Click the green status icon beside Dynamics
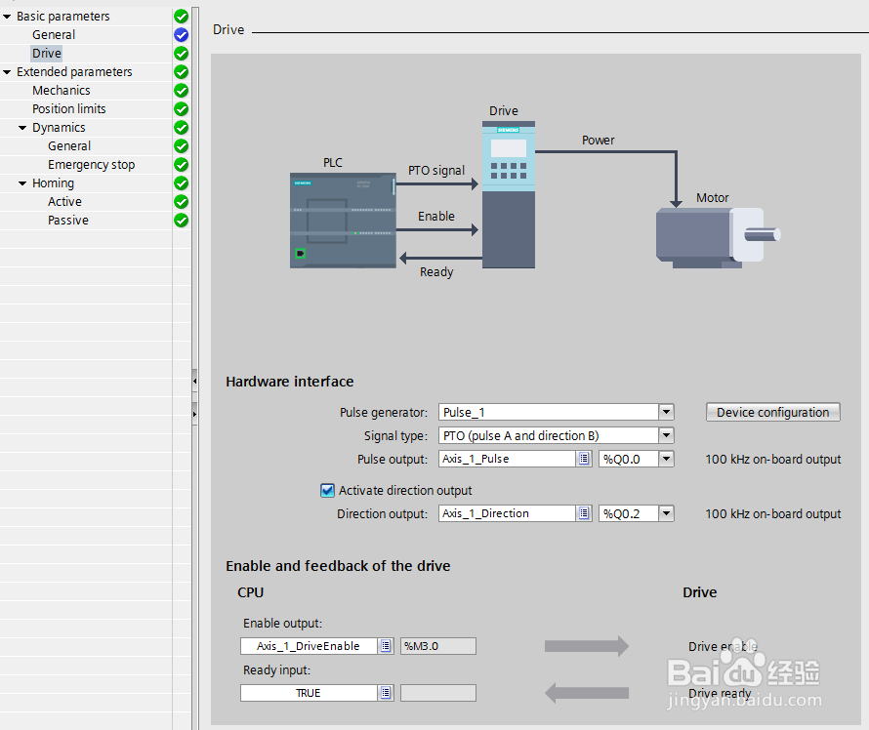Screen dimensions: 869x730 (182, 128)
